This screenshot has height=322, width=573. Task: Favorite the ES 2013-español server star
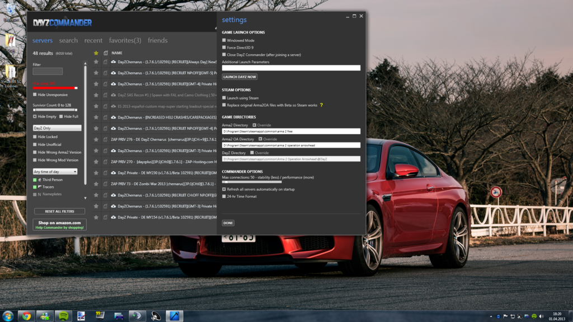click(x=96, y=106)
